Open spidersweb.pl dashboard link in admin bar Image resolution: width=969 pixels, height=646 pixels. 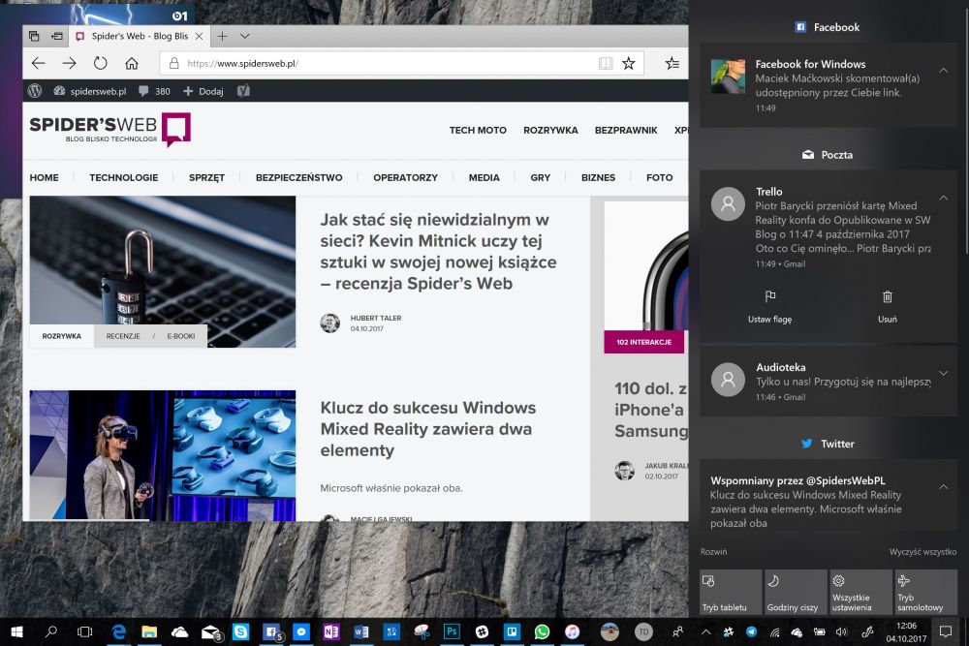[90, 91]
